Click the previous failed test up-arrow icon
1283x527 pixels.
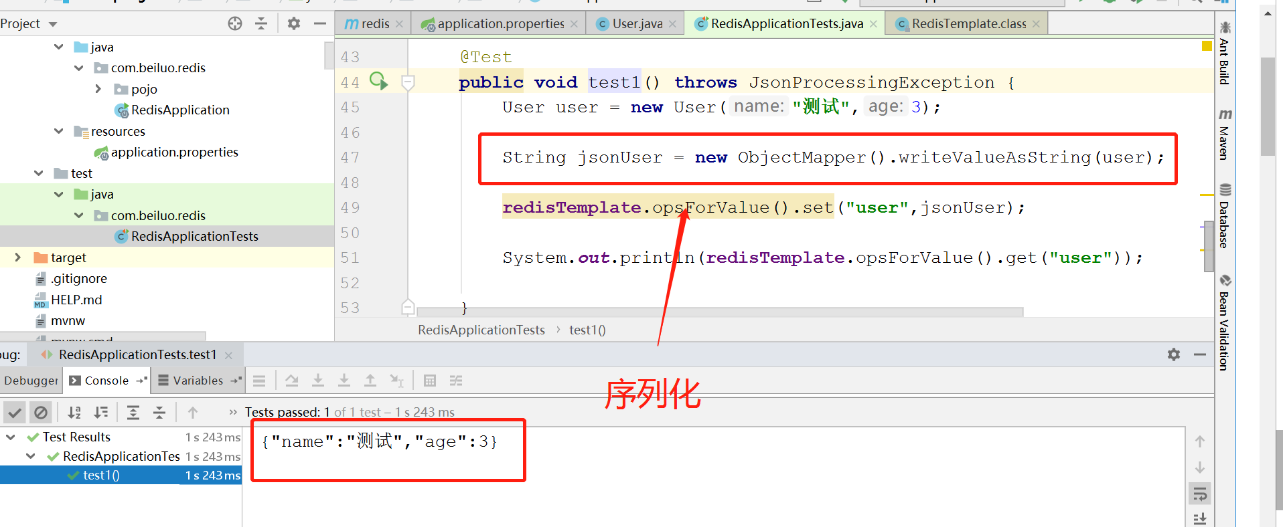(193, 413)
